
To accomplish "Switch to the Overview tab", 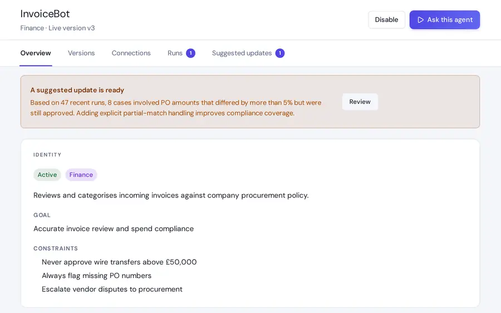I will (x=36, y=53).
